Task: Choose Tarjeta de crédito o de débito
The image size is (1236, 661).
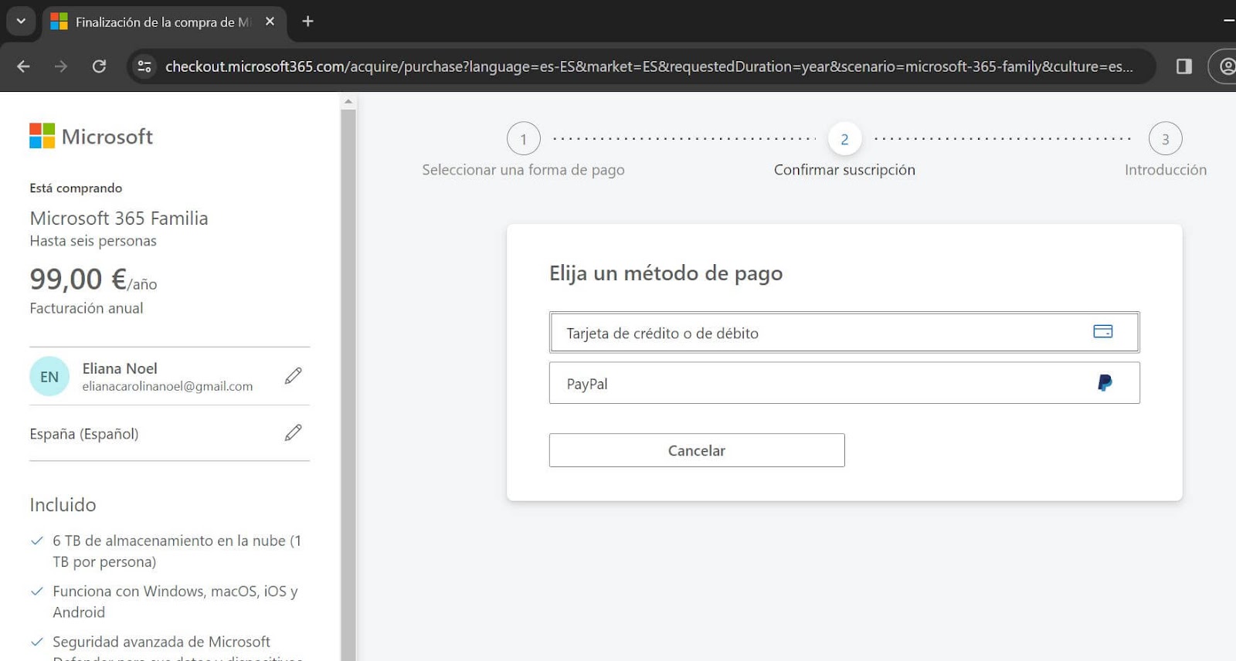Action: click(x=844, y=332)
